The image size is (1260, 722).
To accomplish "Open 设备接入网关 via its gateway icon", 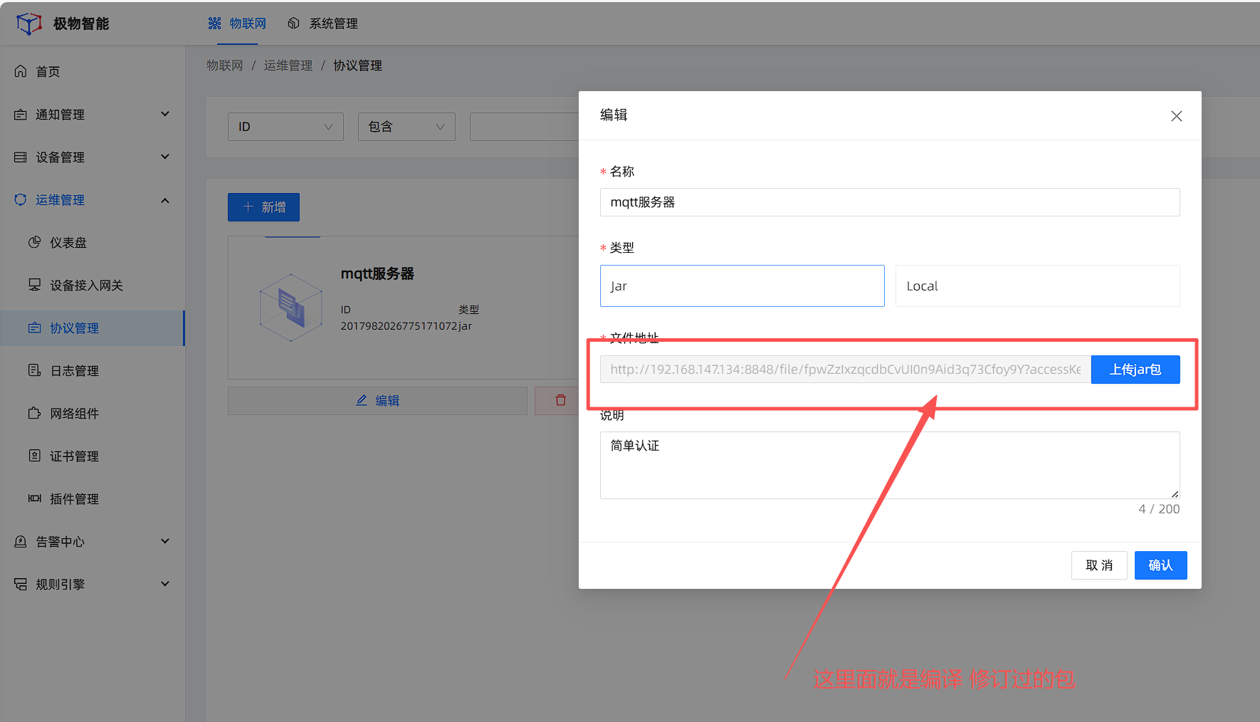I will (x=34, y=285).
